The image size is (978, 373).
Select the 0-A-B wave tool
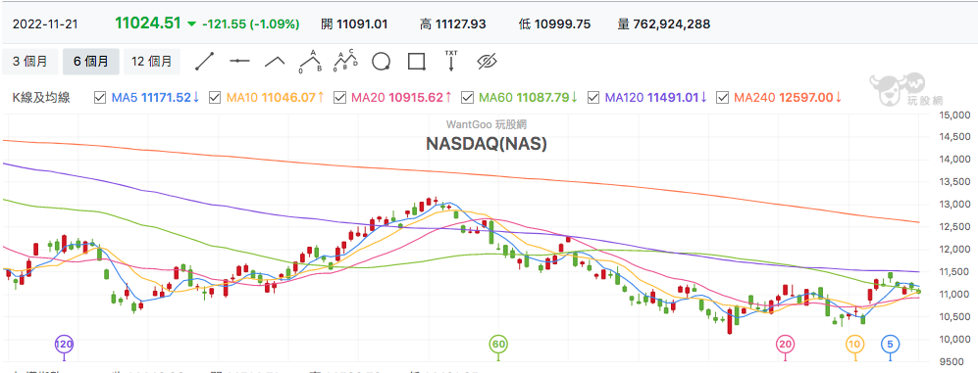pos(310,61)
